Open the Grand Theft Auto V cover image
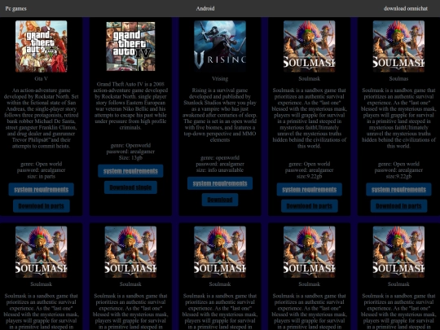Viewport: 440px width, 330px height. pos(42,46)
